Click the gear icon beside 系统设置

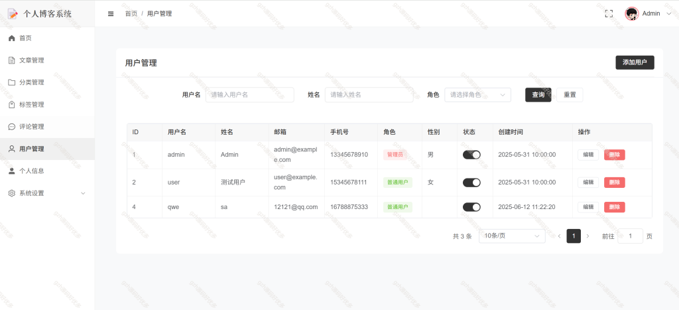[x=12, y=193]
